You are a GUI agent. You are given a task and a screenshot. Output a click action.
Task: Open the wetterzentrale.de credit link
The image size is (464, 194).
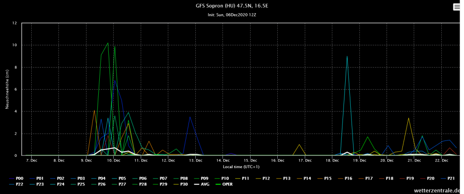point(435,191)
